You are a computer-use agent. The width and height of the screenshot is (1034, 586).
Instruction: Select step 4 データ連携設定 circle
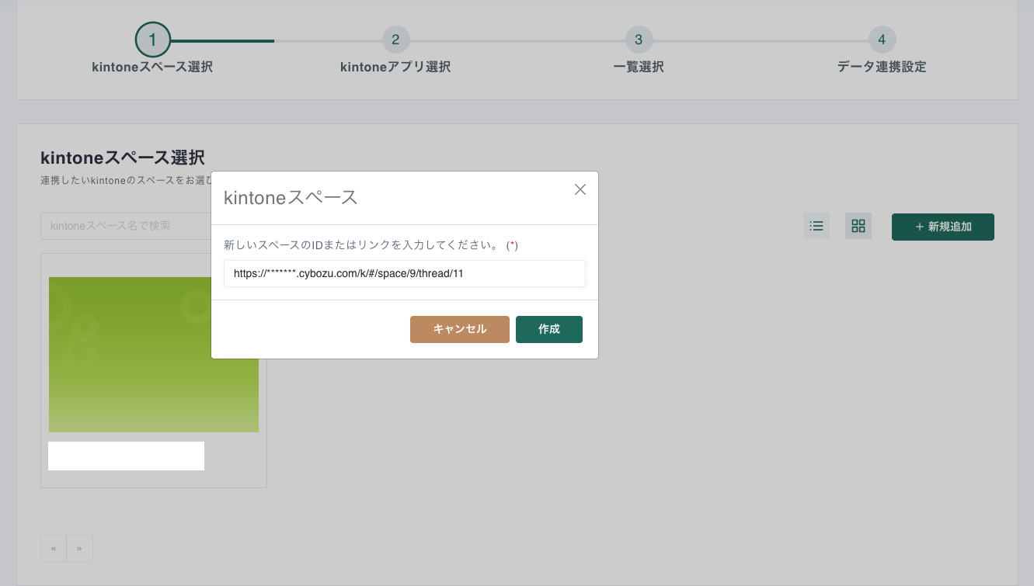pos(882,40)
